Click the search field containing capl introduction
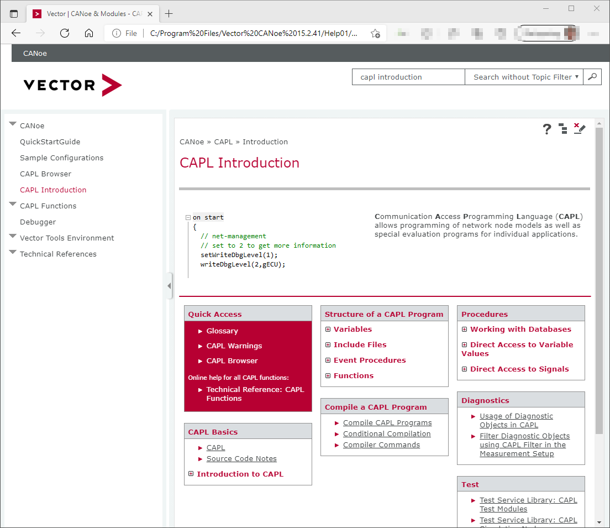610x528 pixels. point(408,77)
